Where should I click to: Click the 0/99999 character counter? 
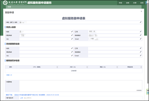click(139, 90)
